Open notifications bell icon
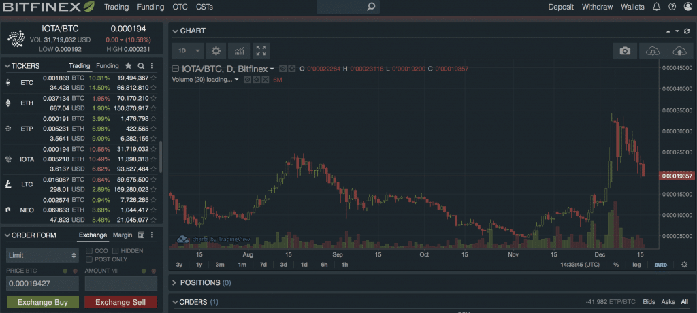This screenshot has width=697, height=313. [656, 7]
